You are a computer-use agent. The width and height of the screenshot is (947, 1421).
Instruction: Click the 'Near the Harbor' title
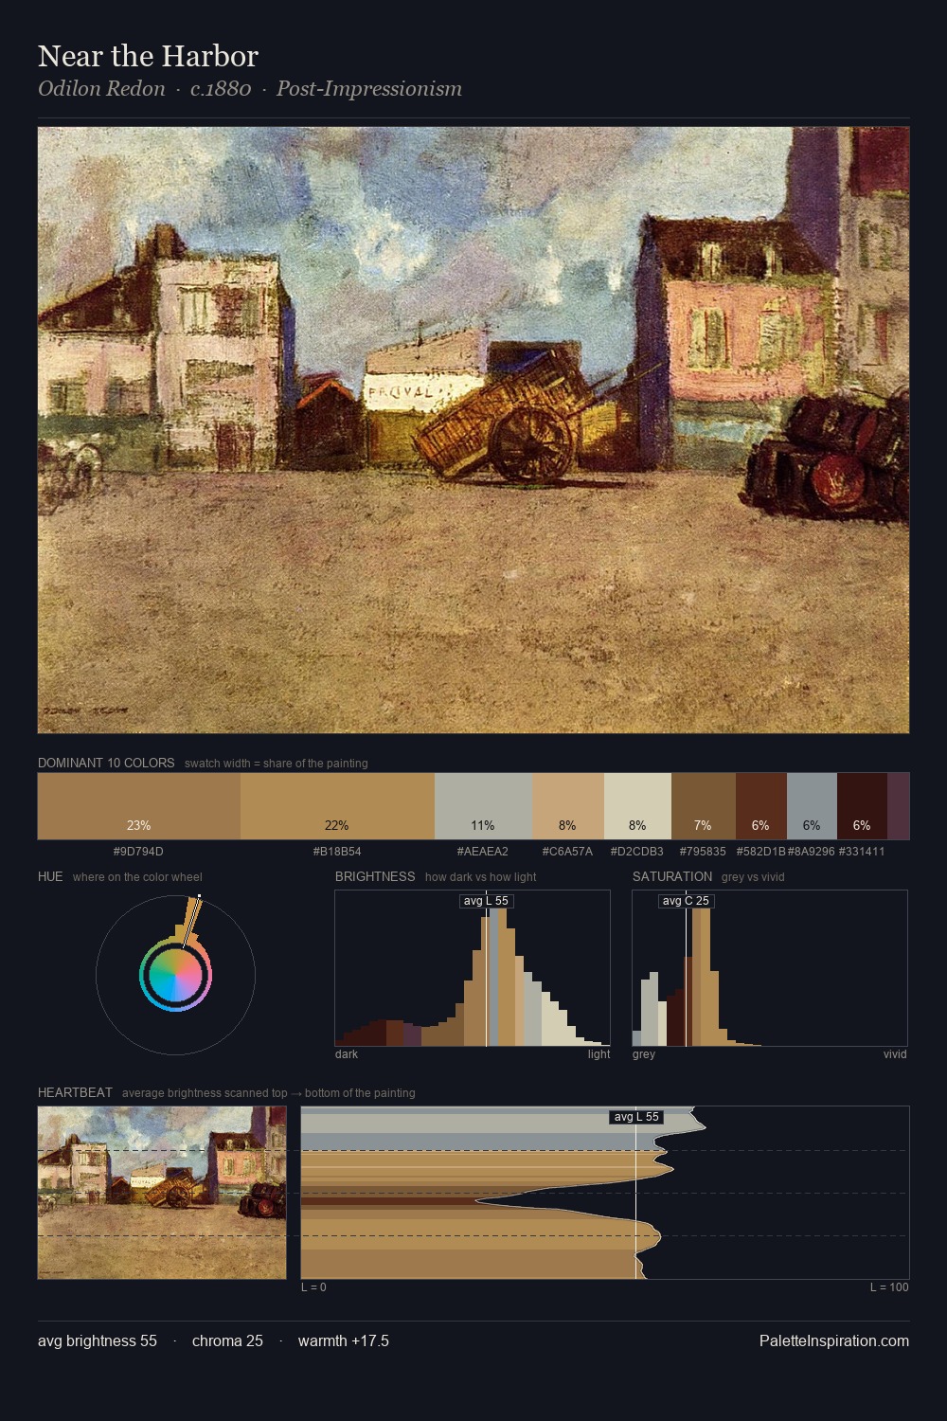coord(148,56)
